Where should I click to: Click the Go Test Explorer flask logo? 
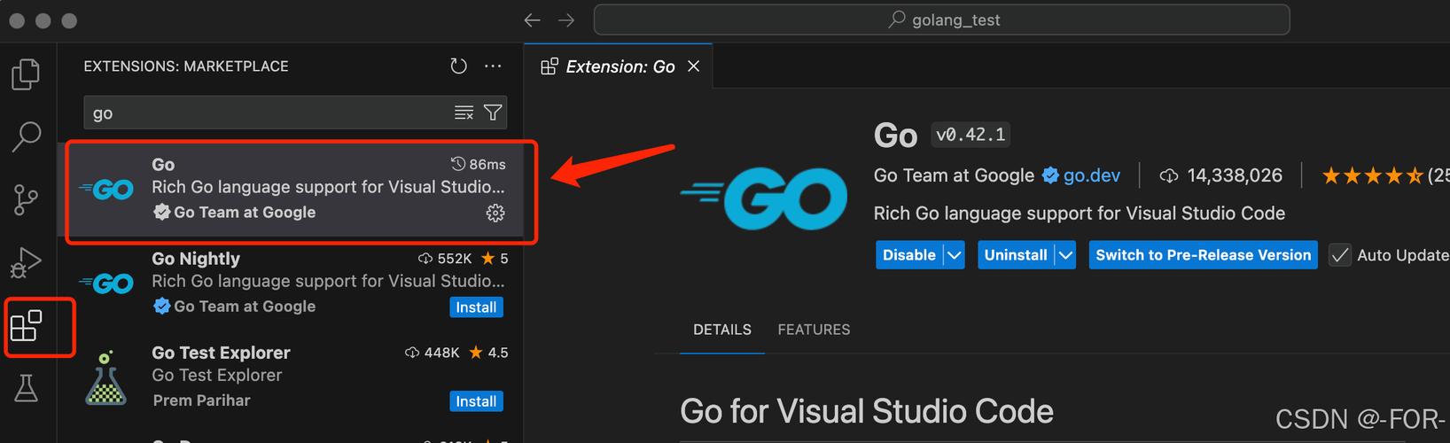click(x=105, y=378)
